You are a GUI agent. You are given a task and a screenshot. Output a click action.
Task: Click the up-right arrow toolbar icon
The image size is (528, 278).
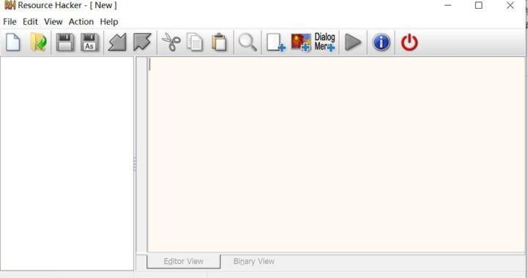point(142,42)
